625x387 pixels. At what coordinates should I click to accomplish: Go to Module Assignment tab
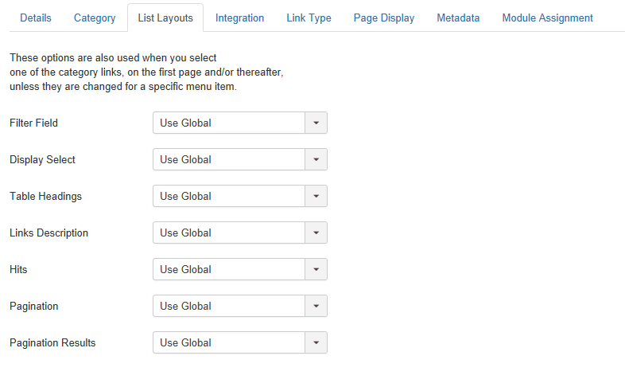[547, 18]
